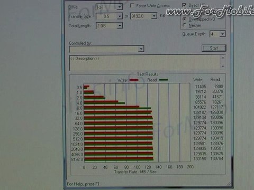Click the Read value 126030
The height and width of the screenshot is (190, 254).
(x=217, y=112)
